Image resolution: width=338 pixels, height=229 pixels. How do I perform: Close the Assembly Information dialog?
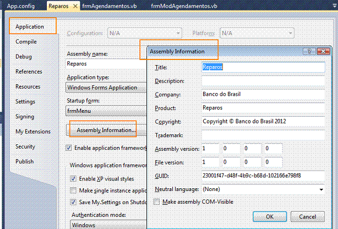[x=323, y=51]
